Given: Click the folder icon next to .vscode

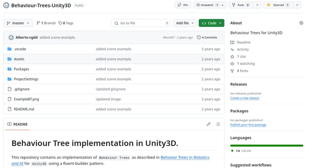Looking at the screenshot, I should click(x=9, y=49).
